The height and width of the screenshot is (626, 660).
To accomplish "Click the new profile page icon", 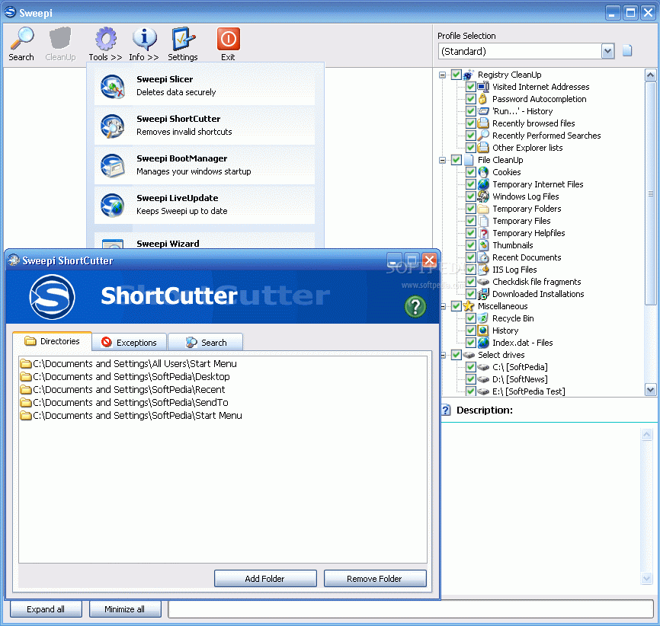I will [x=627, y=50].
